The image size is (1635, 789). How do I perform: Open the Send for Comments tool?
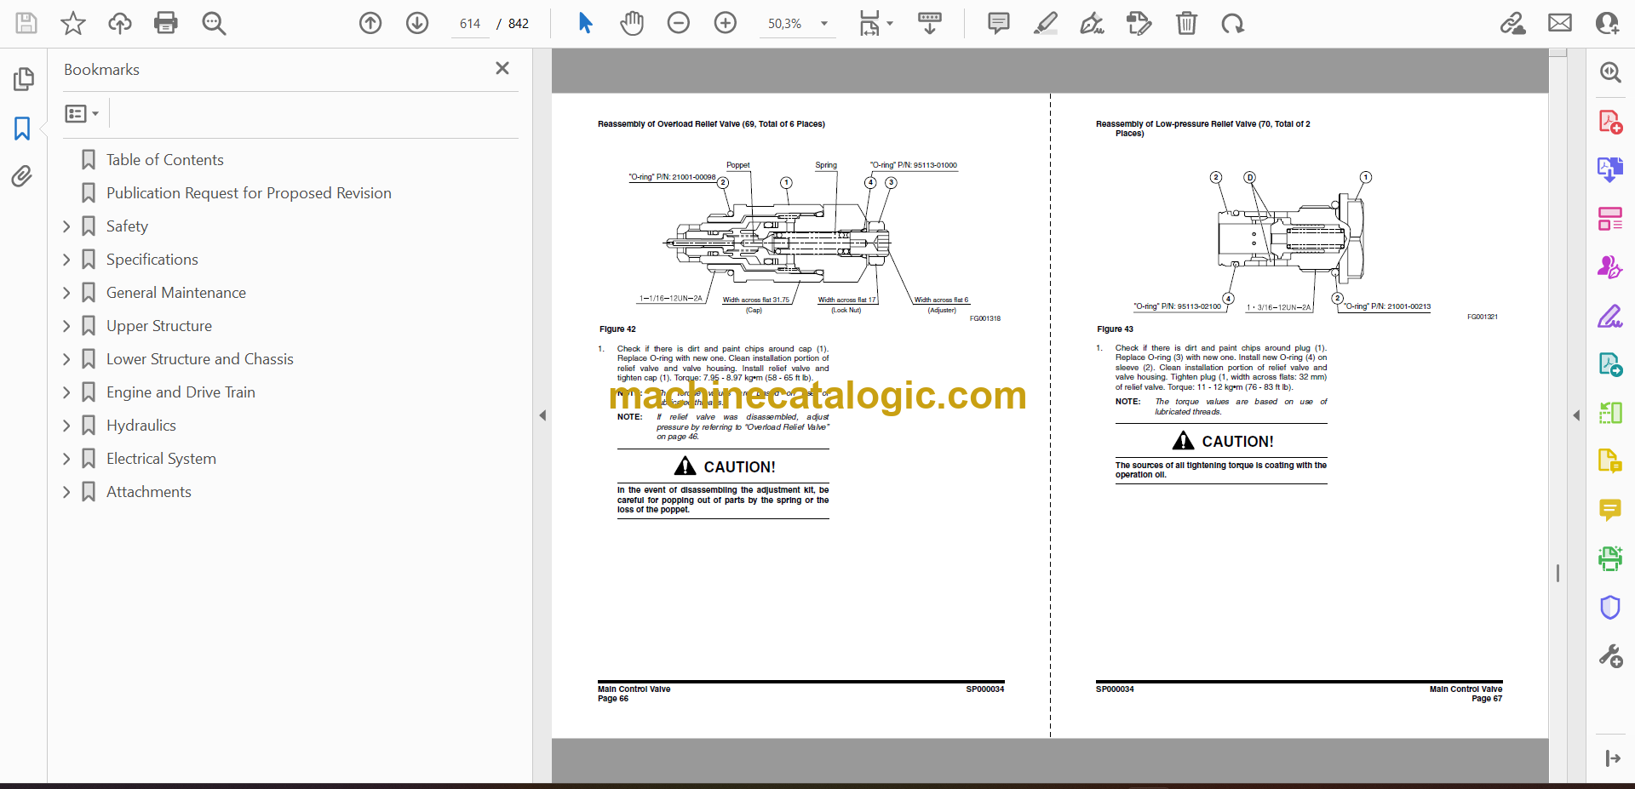(x=1609, y=365)
